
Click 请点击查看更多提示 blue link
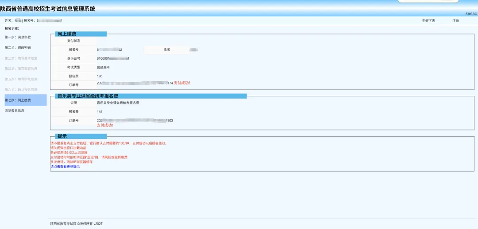tap(65, 167)
